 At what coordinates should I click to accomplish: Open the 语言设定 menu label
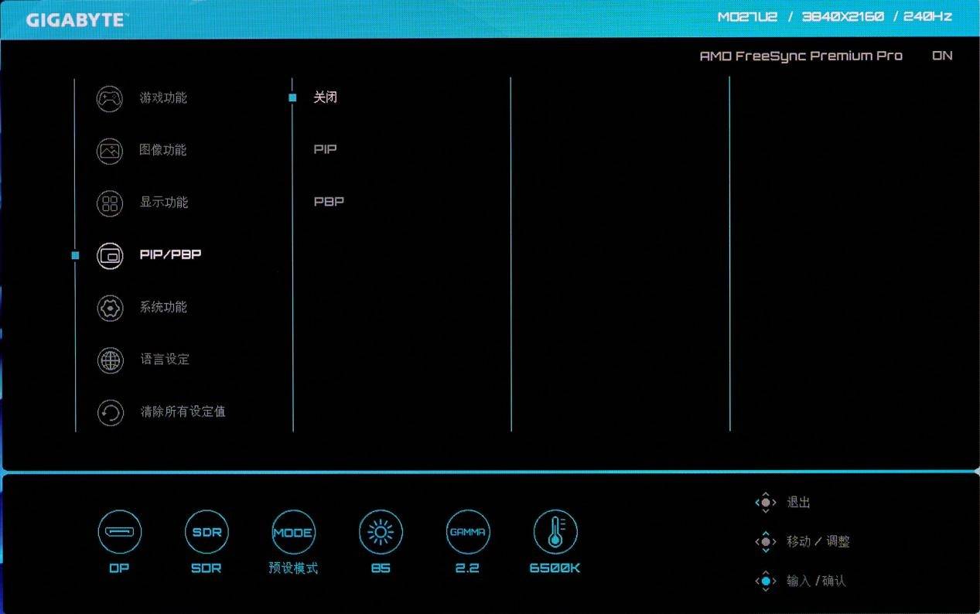pyautogui.click(x=164, y=360)
